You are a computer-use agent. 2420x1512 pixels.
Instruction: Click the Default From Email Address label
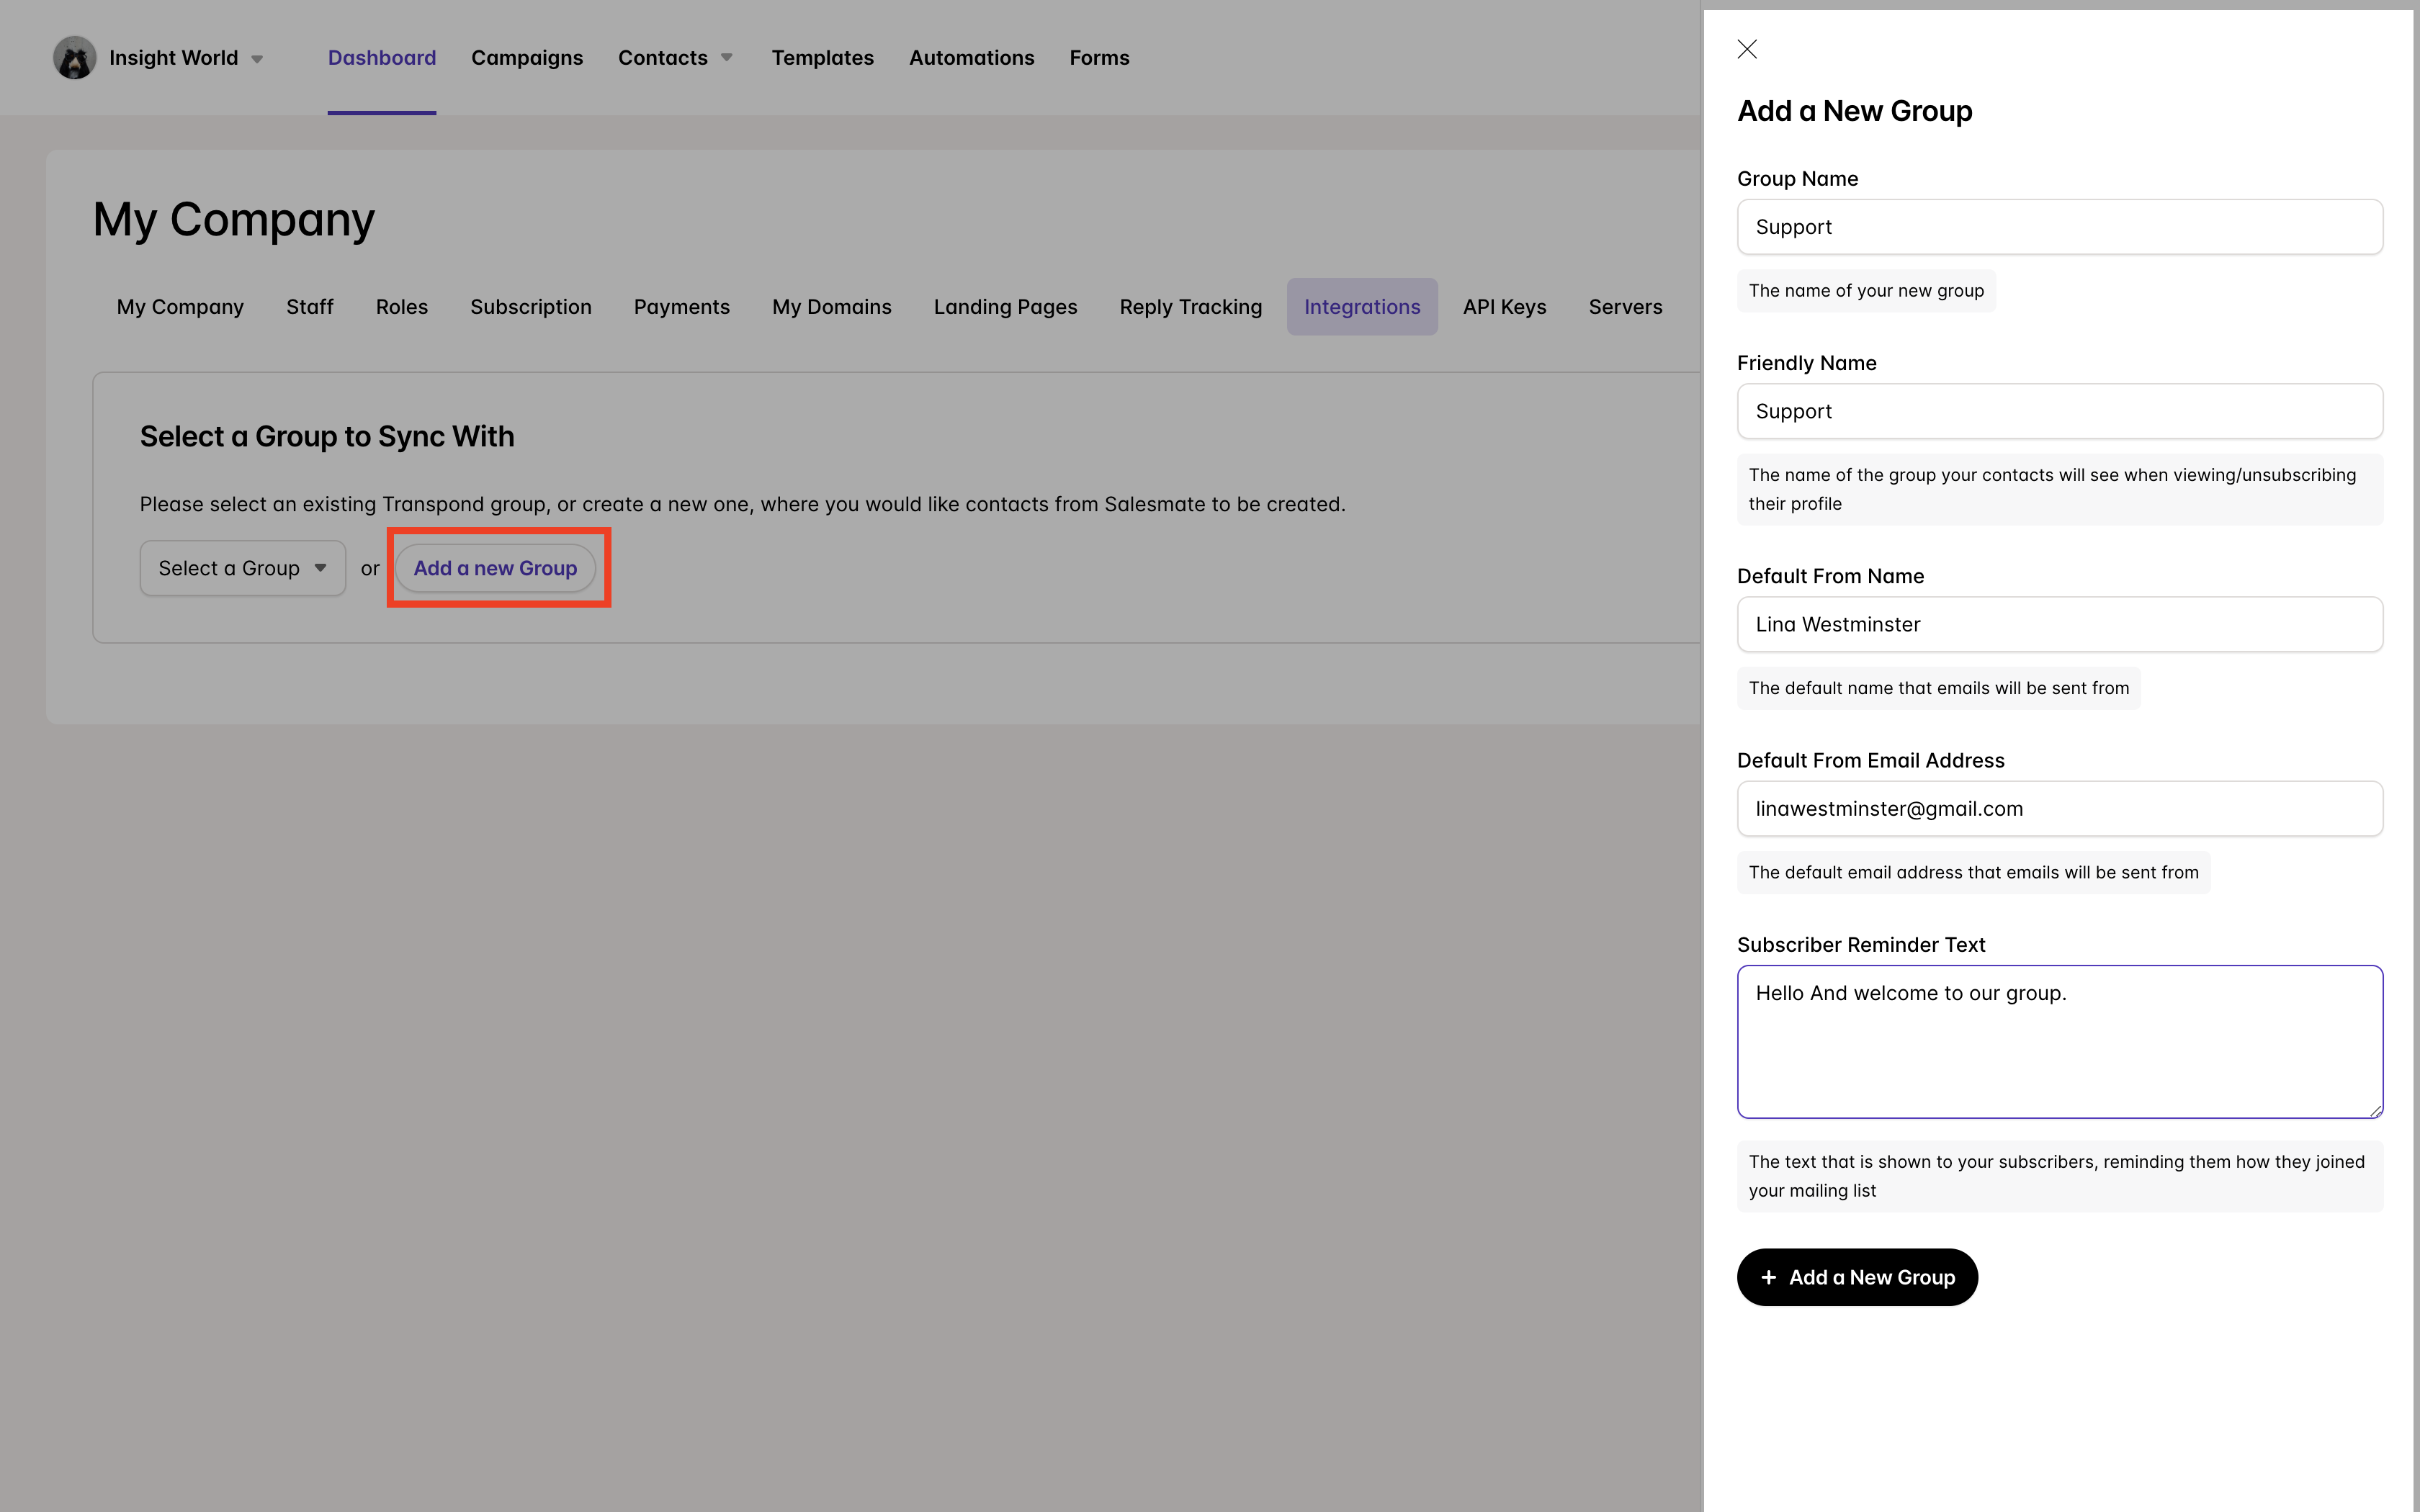(x=1871, y=760)
